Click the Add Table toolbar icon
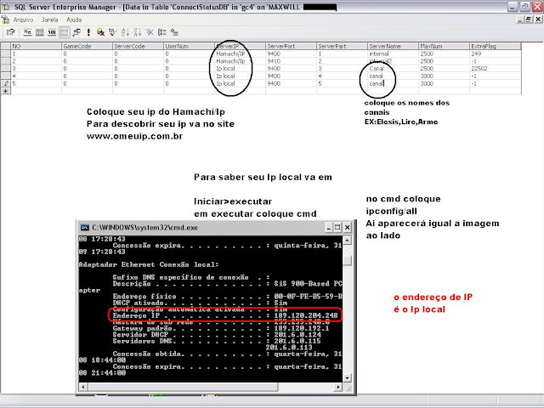 [x=173, y=32]
